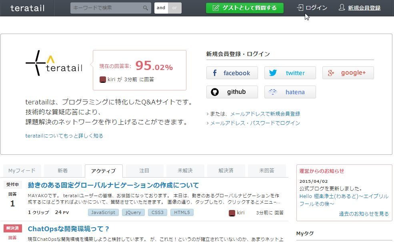Click the Google+ g icon
This screenshot has height=242, width=394.
click(331, 73)
